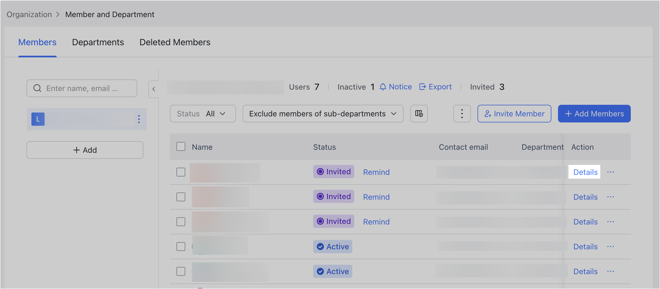Open the more options dots in the second Invited row
This screenshot has height=289, width=660.
(x=611, y=197)
